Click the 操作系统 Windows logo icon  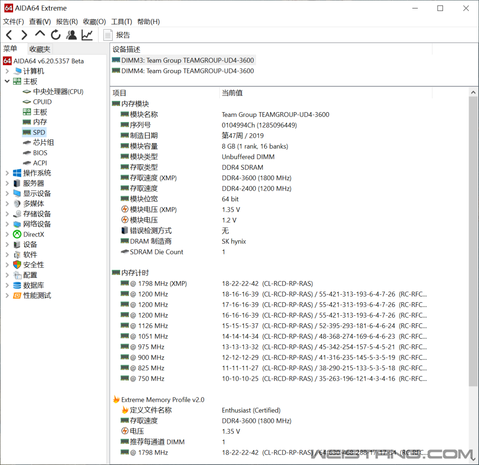[17, 173]
